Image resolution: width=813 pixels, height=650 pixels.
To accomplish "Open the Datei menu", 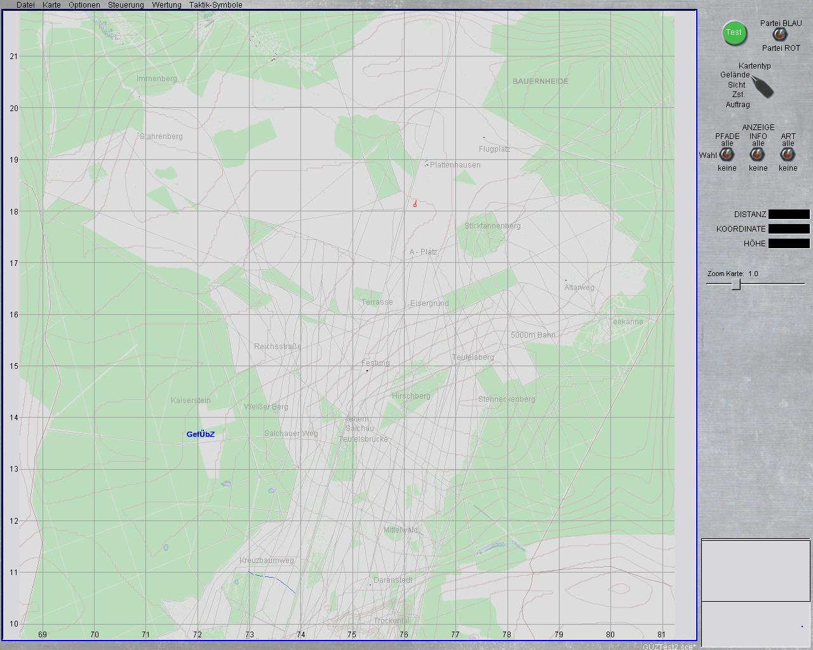I will [25, 5].
